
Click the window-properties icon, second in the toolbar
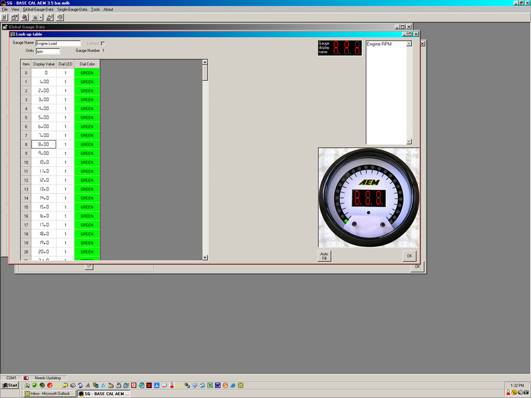click(x=15, y=17)
